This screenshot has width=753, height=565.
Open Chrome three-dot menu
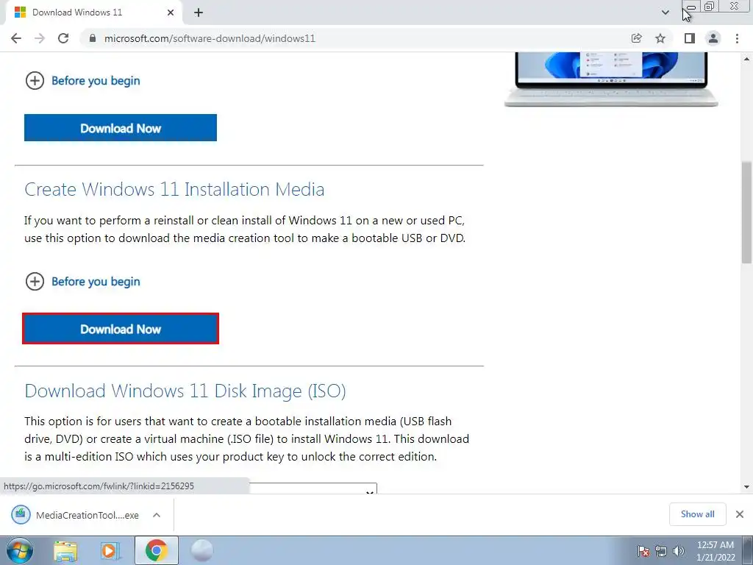737,38
